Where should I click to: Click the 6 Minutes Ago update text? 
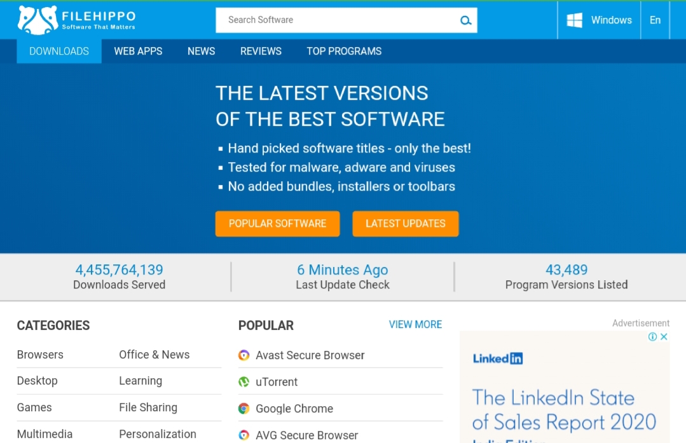(x=343, y=270)
